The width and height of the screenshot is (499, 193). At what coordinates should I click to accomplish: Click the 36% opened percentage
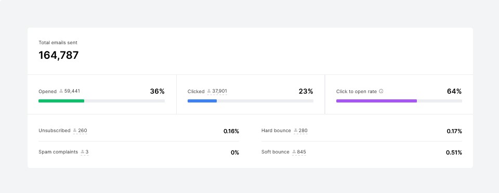[x=157, y=92]
